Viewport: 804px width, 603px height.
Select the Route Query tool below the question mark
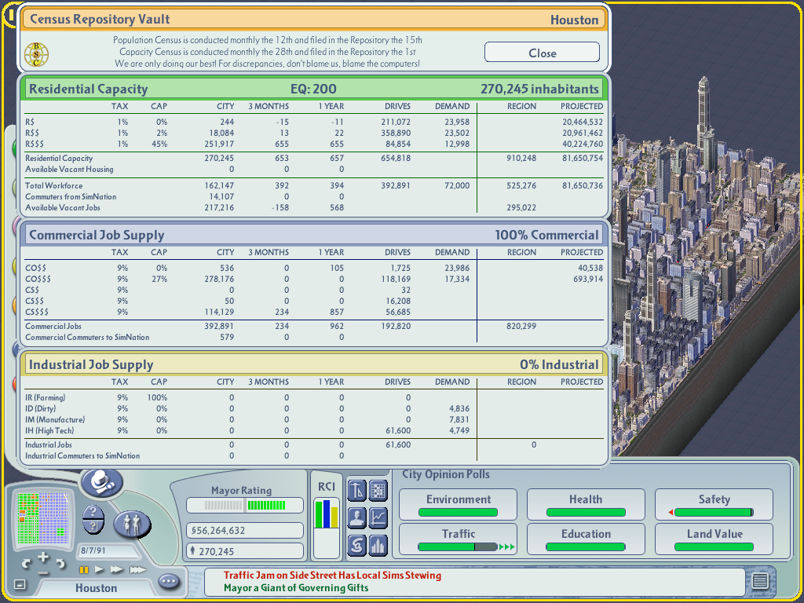pos(93,527)
